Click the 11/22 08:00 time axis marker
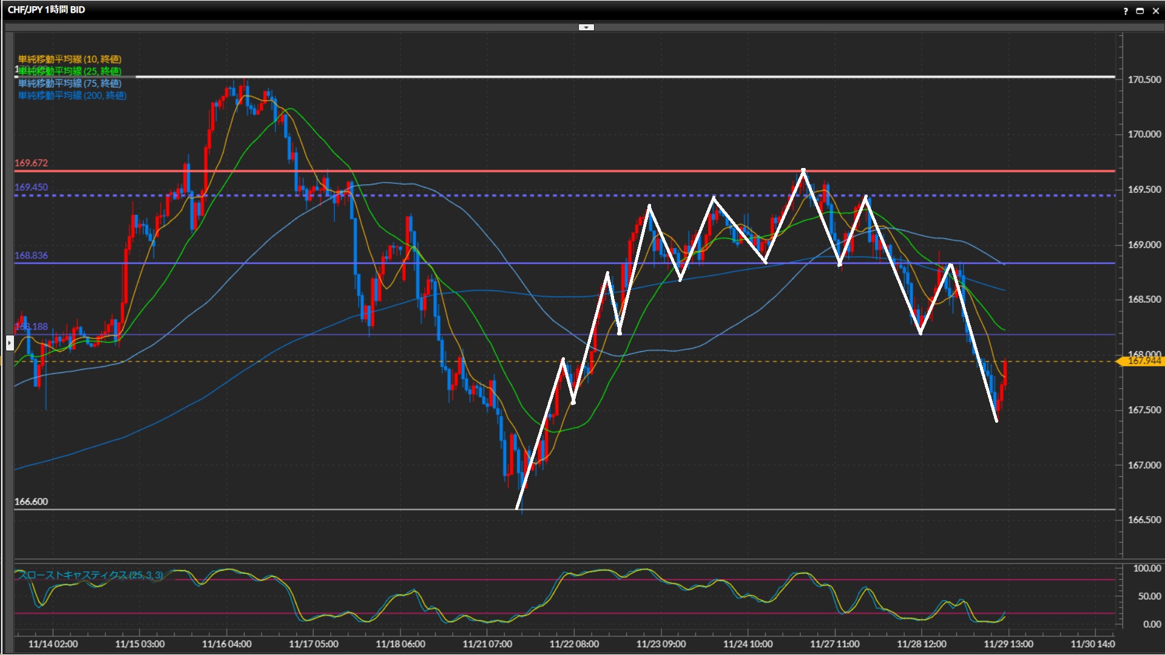The image size is (1165, 655). pos(573,644)
